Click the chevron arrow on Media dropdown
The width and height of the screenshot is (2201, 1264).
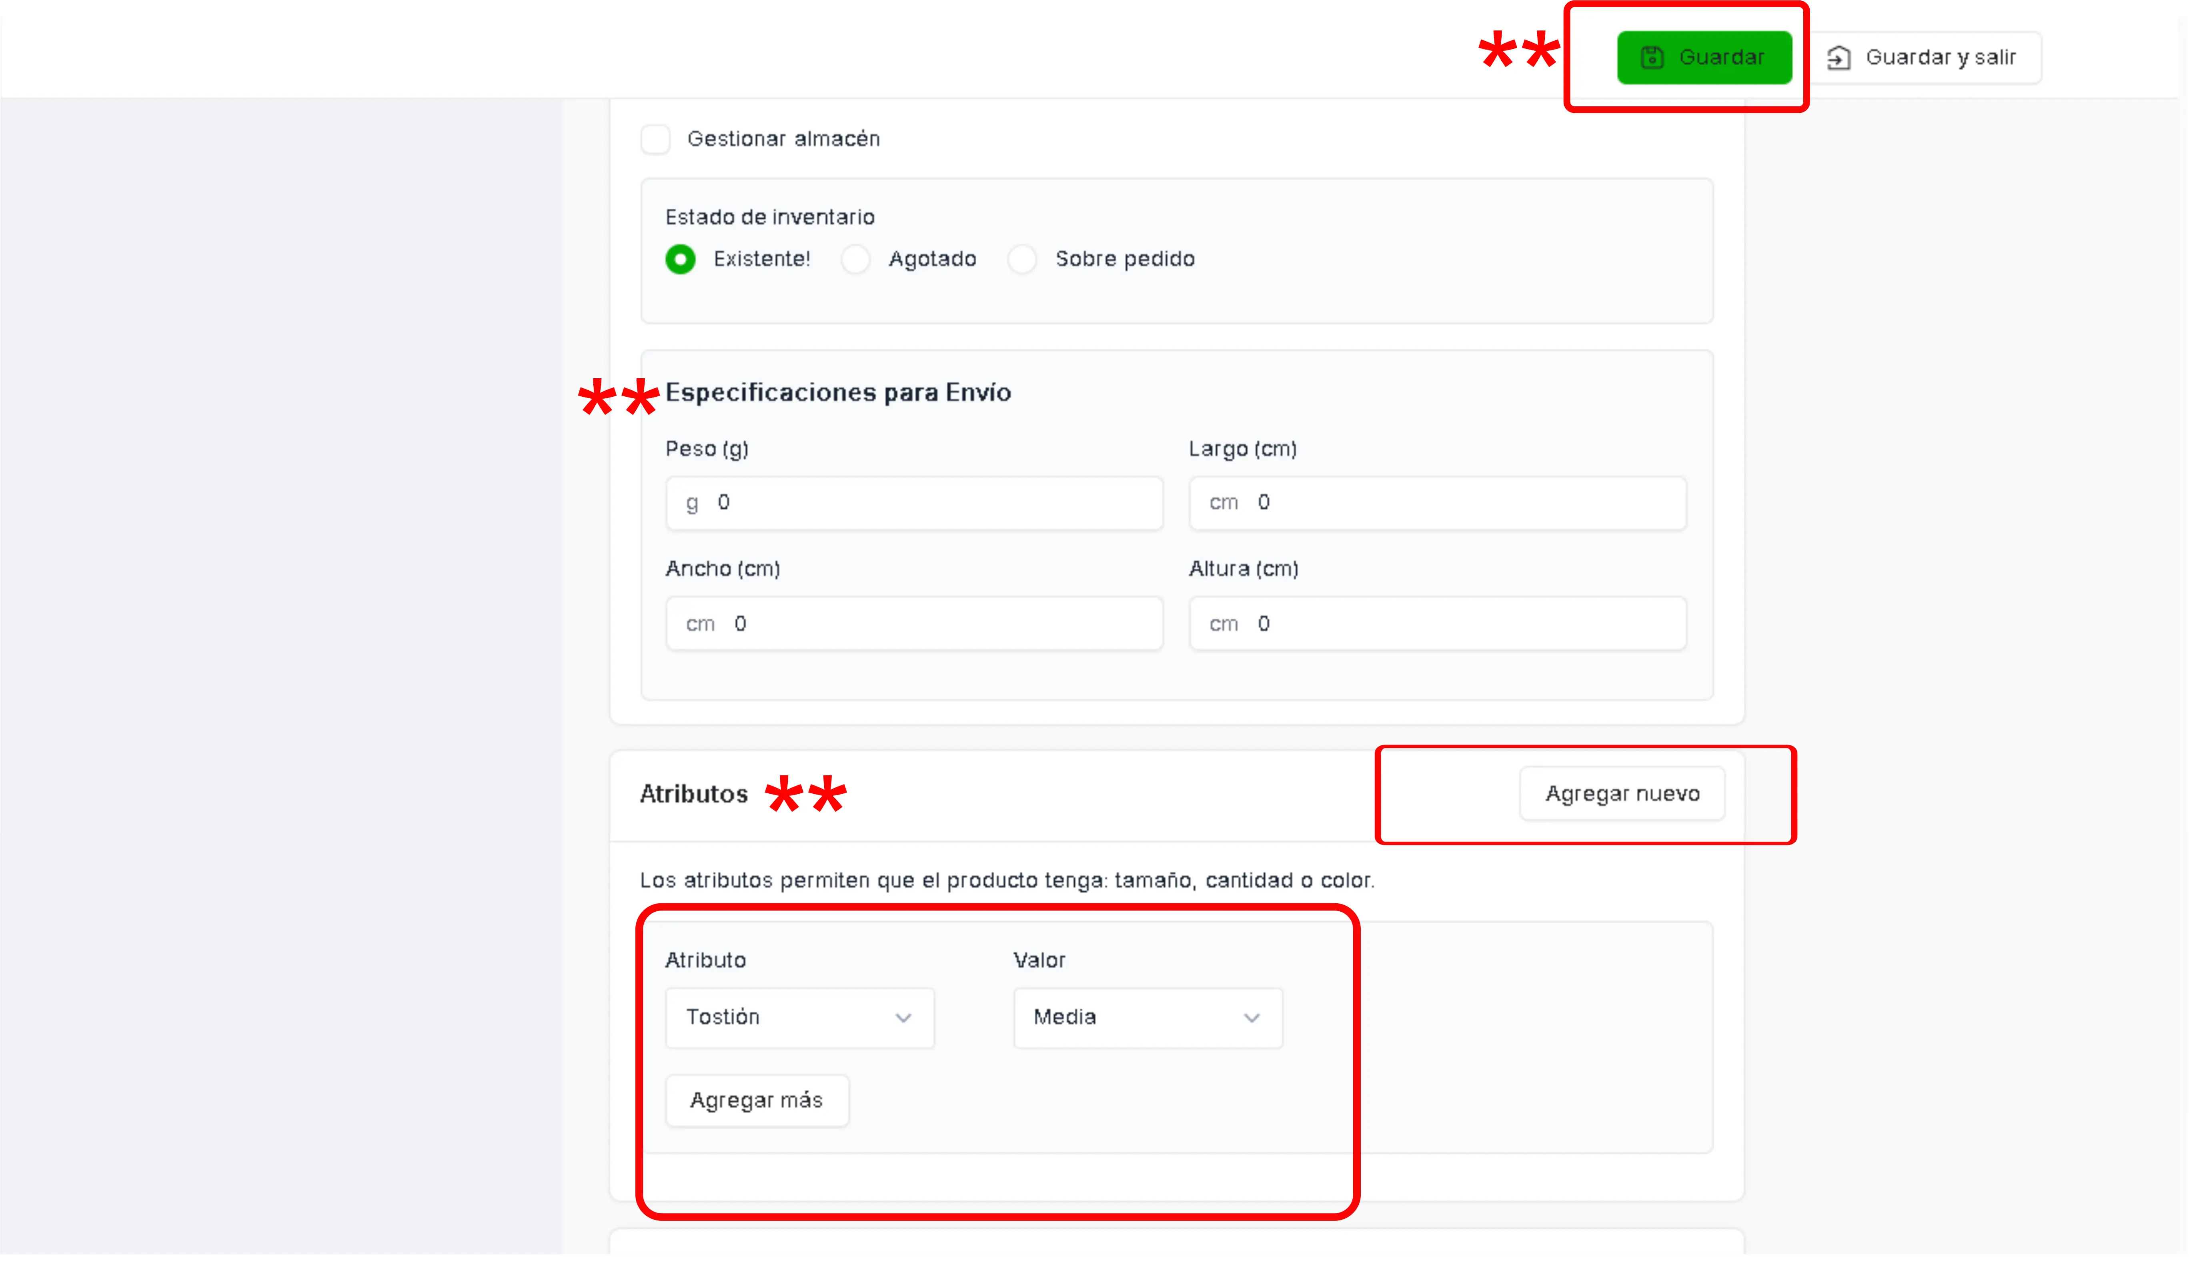pyautogui.click(x=1252, y=1018)
